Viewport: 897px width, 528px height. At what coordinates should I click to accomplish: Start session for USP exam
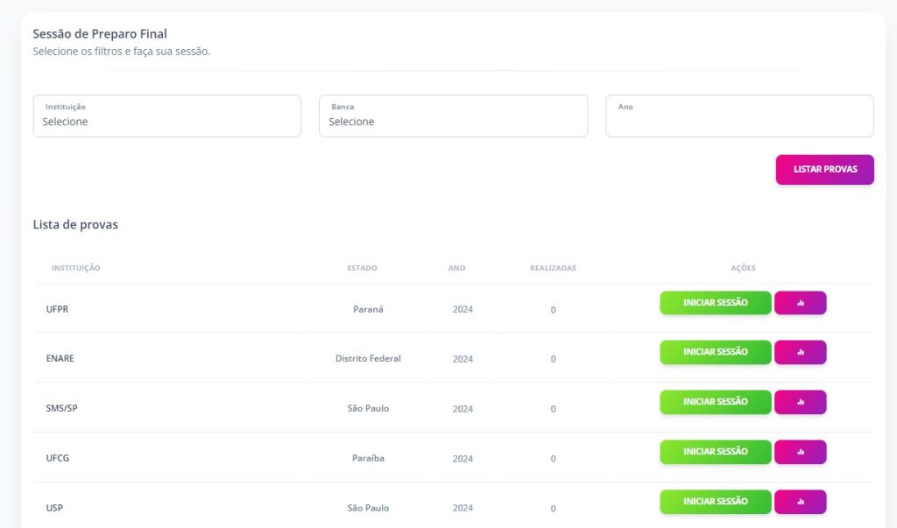[x=715, y=501]
